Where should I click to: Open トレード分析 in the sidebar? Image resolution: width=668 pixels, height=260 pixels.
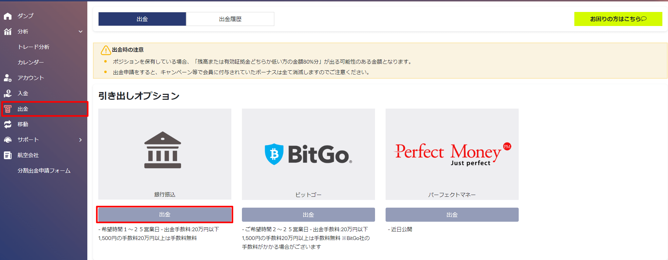click(33, 47)
